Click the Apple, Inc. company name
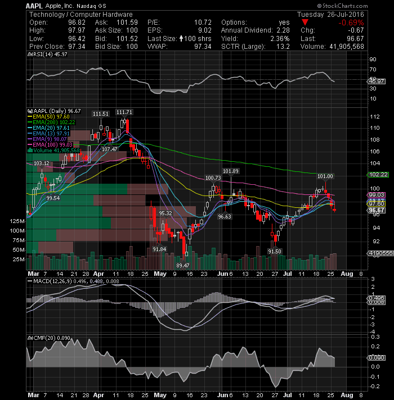 [x=60, y=6]
